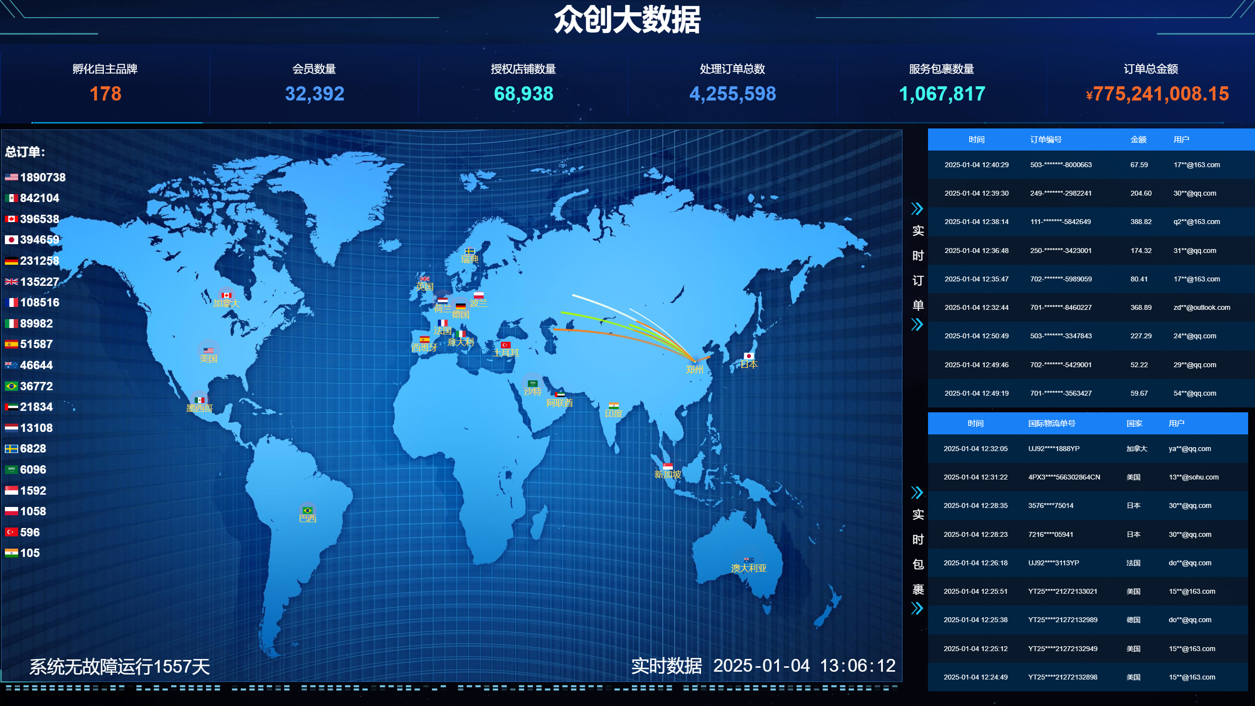Image resolution: width=1255 pixels, height=706 pixels.
Task: Click the Australia flag marker on map
Action: 749,560
